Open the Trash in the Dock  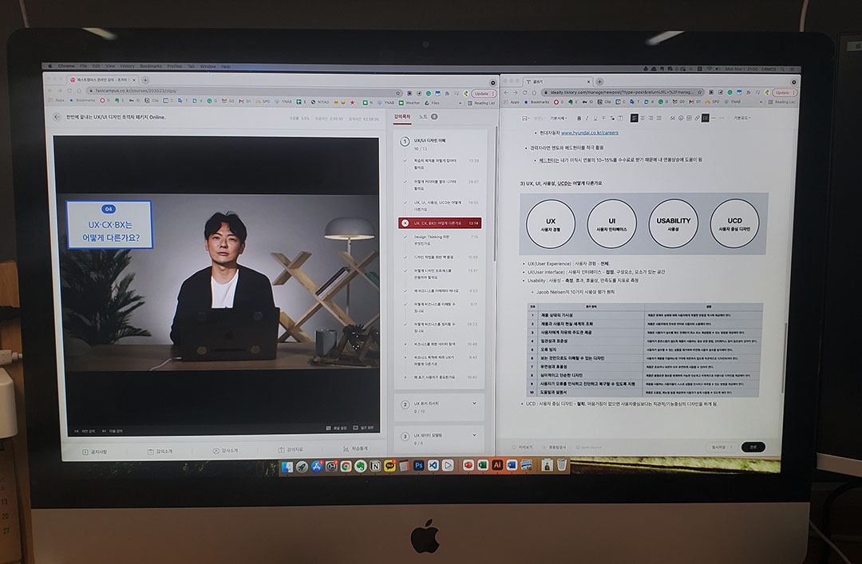[562, 465]
